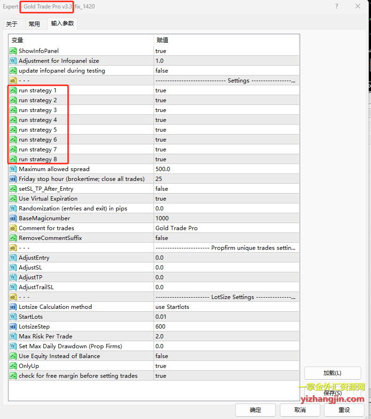Click the AdjustSL icon
The image size is (371, 419).
[13, 268]
